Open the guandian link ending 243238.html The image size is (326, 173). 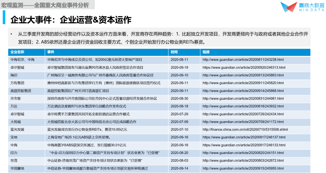point(243,60)
